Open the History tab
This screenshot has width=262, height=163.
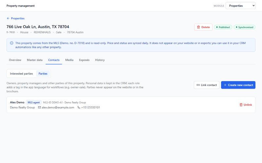pos(100,60)
